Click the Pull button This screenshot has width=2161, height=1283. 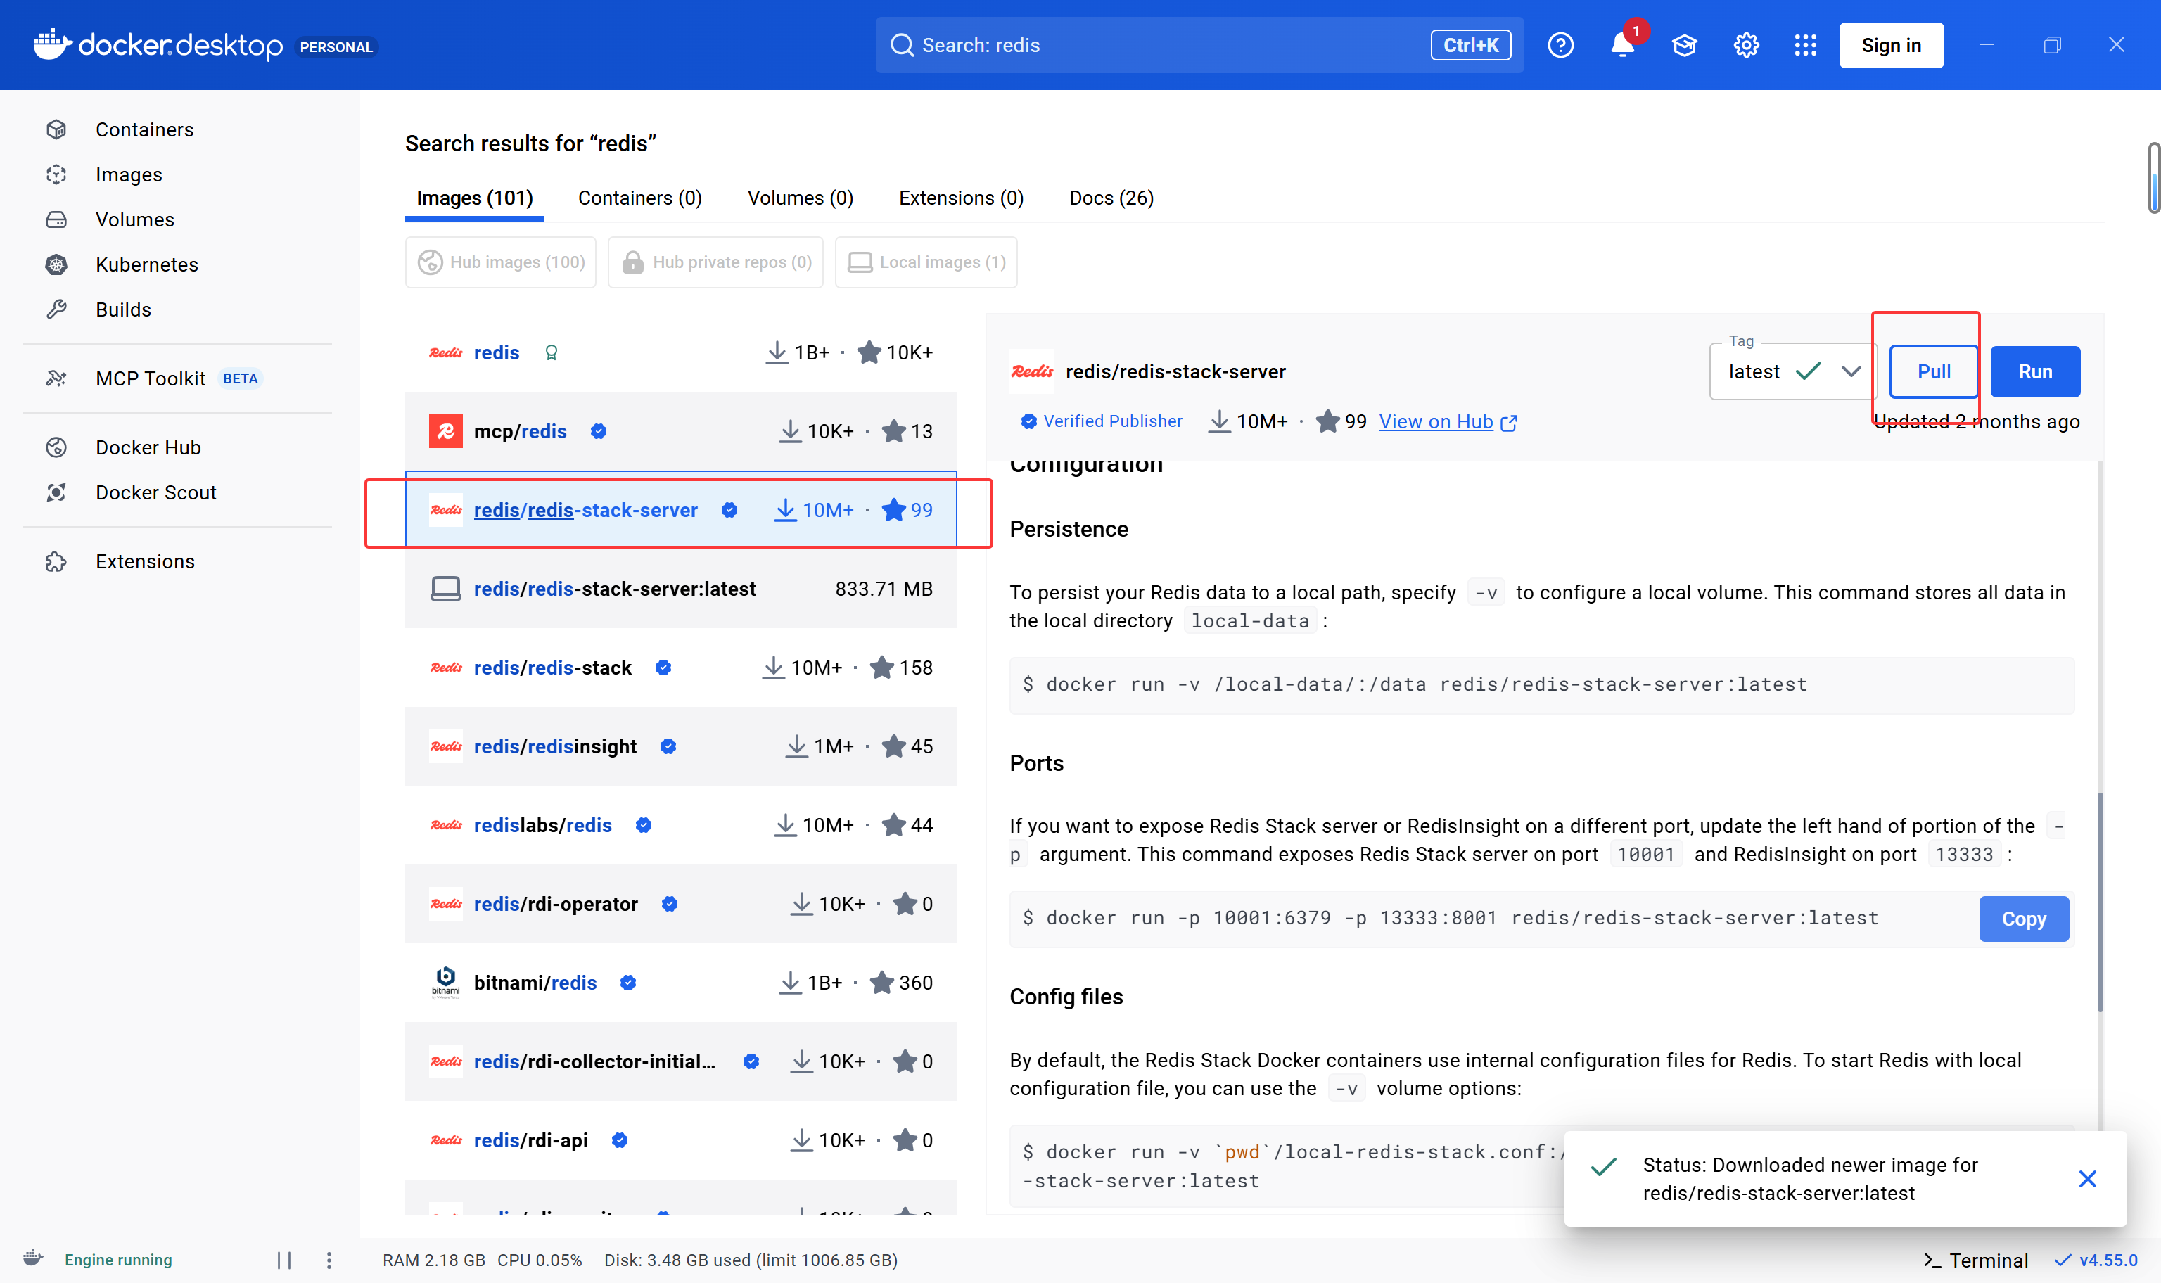(x=1933, y=372)
